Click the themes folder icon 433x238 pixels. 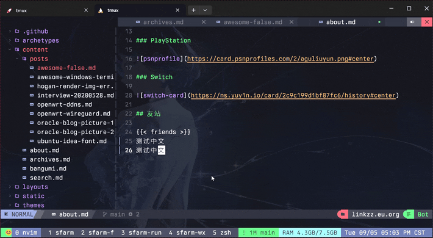17,205
